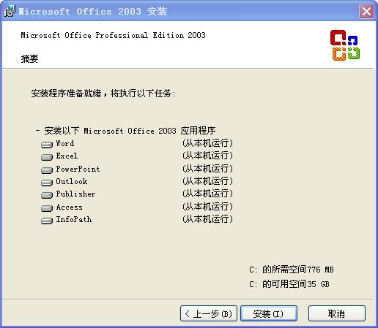Click the drive icon beside Excel

[47, 157]
